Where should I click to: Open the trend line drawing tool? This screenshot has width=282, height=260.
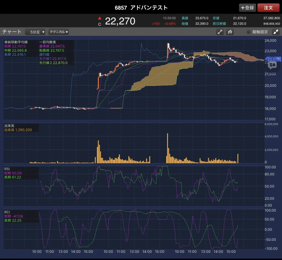(x=220, y=32)
